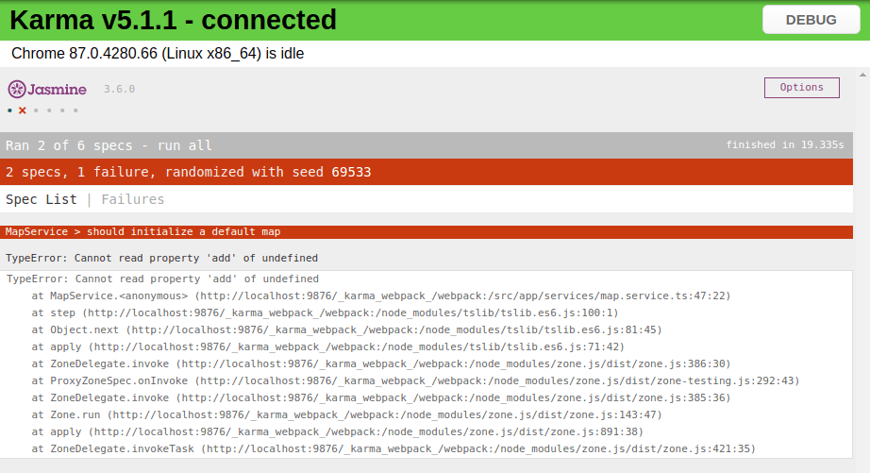This screenshot has width=870, height=473.
Task: Open the Jasmine Options menu
Action: pyautogui.click(x=801, y=88)
